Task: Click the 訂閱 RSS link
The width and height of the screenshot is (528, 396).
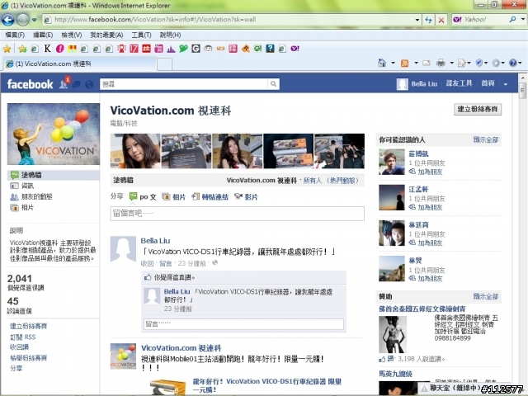Action: tap(22, 337)
